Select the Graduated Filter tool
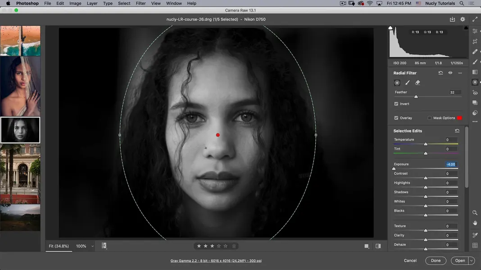The image size is (481, 270). pyautogui.click(x=475, y=72)
